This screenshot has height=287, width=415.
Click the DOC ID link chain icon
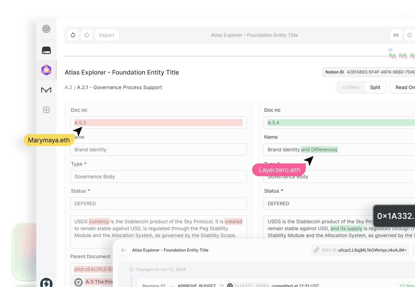click(316, 250)
